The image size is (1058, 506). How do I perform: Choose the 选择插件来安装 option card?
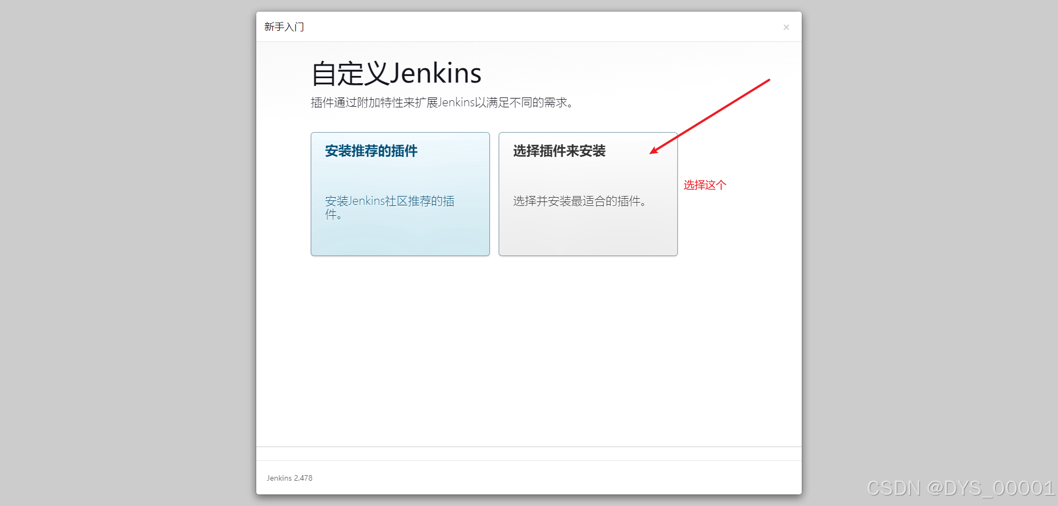(x=588, y=194)
